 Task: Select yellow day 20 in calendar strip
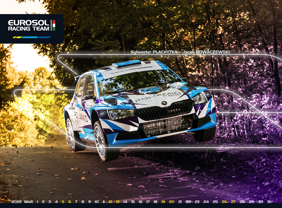(x=172, y=202)
